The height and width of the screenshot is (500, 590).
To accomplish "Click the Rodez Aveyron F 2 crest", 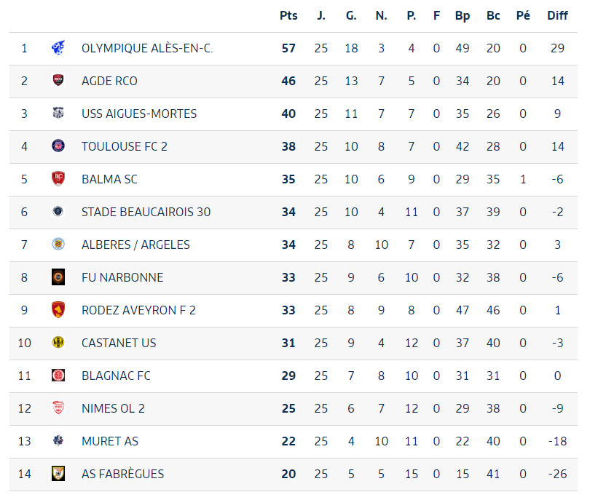I will pos(58,310).
